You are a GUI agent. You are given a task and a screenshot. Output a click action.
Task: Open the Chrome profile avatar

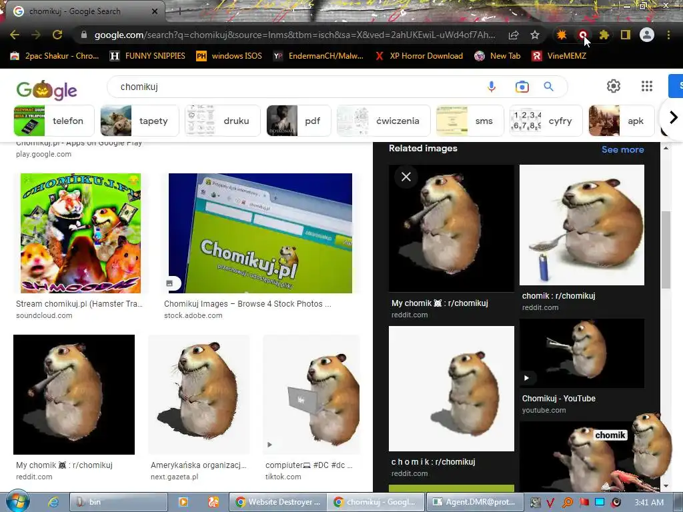(647, 35)
